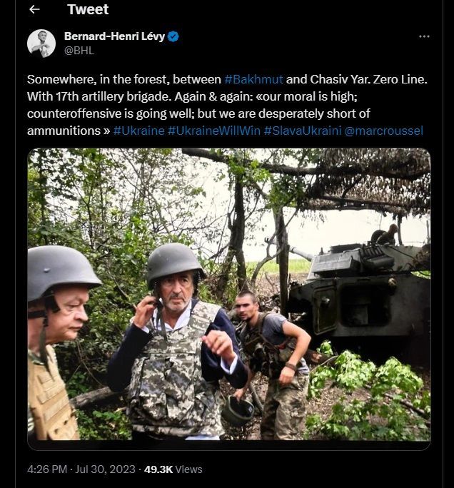
Task: Open the three-dot more options menu
Action: 424,36
